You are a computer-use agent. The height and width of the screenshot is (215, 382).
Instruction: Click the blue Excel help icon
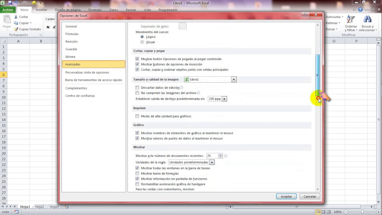tap(361, 10)
